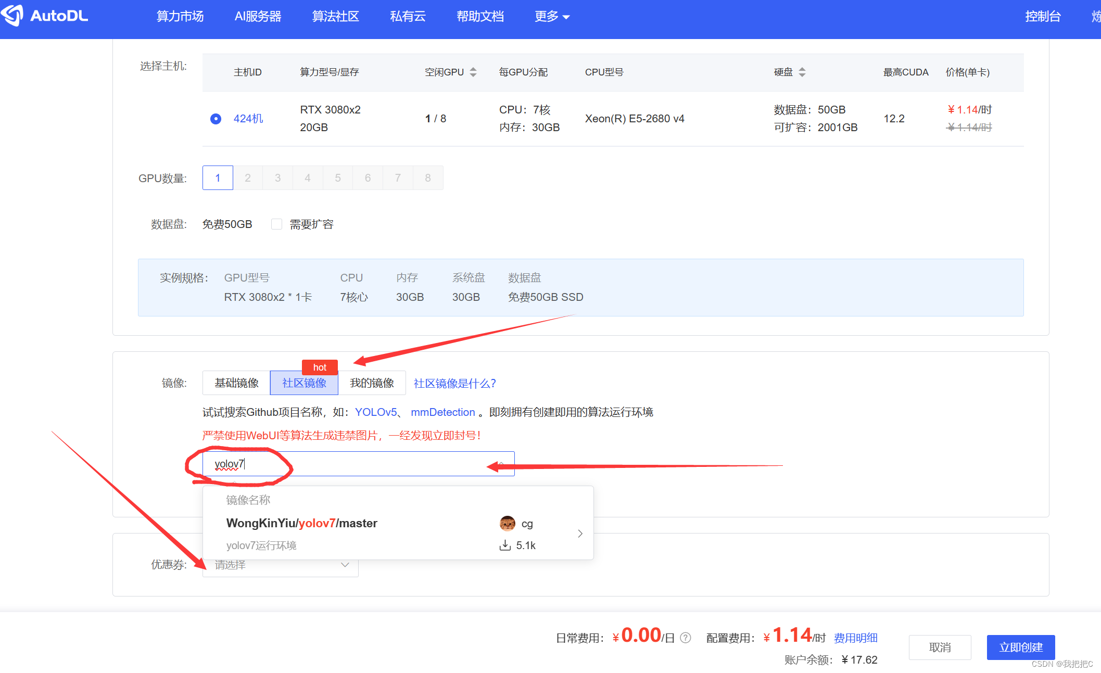The height and width of the screenshot is (673, 1101).
Task: Click the AutoDL logo icon
Action: [x=12, y=15]
